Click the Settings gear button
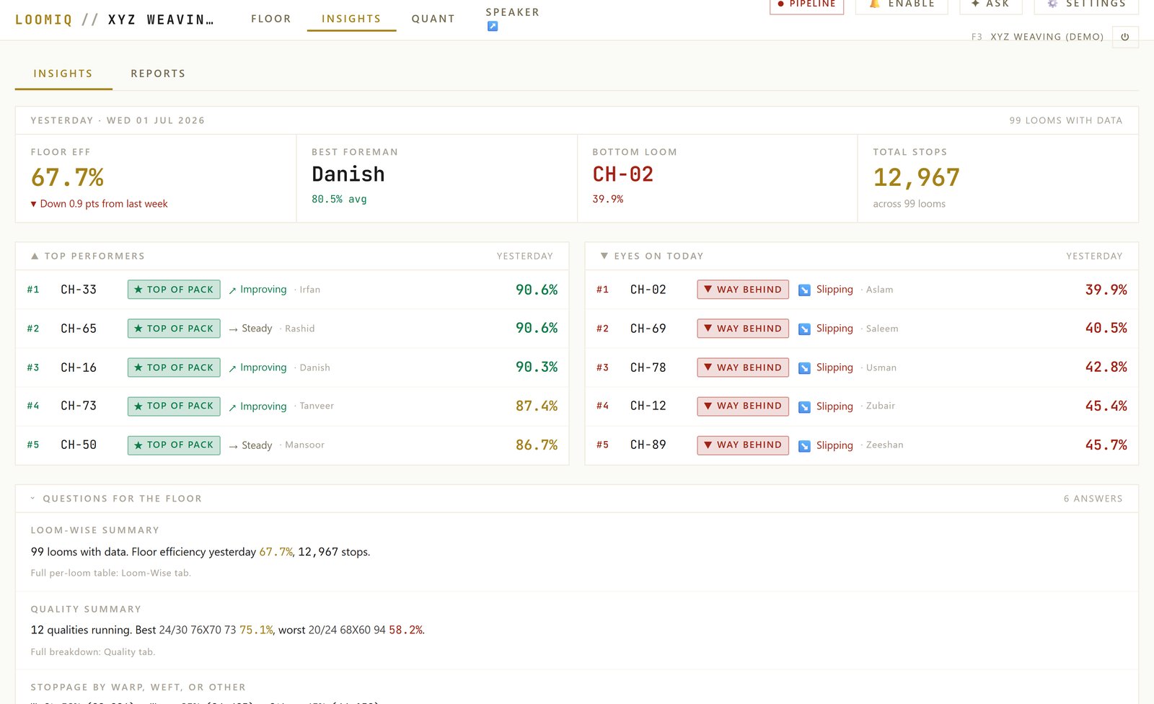1154x704 pixels. pos(1086,5)
